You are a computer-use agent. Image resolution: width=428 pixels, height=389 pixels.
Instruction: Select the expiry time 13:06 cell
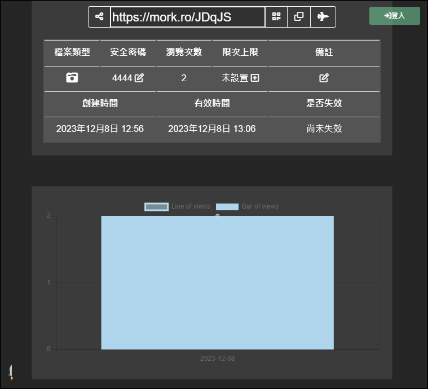point(211,129)
